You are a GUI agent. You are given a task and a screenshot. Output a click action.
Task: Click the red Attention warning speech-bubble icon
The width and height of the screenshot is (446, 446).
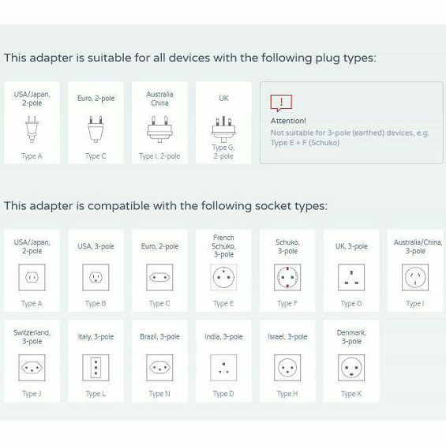(281, 103)
